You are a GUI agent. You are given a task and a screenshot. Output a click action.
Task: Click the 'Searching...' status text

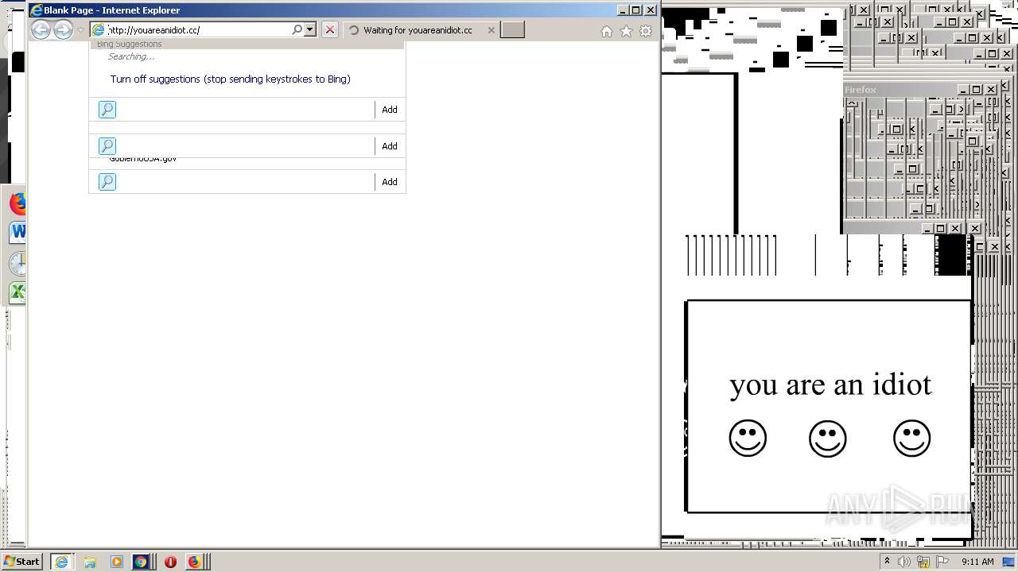(x=131, y=56)
